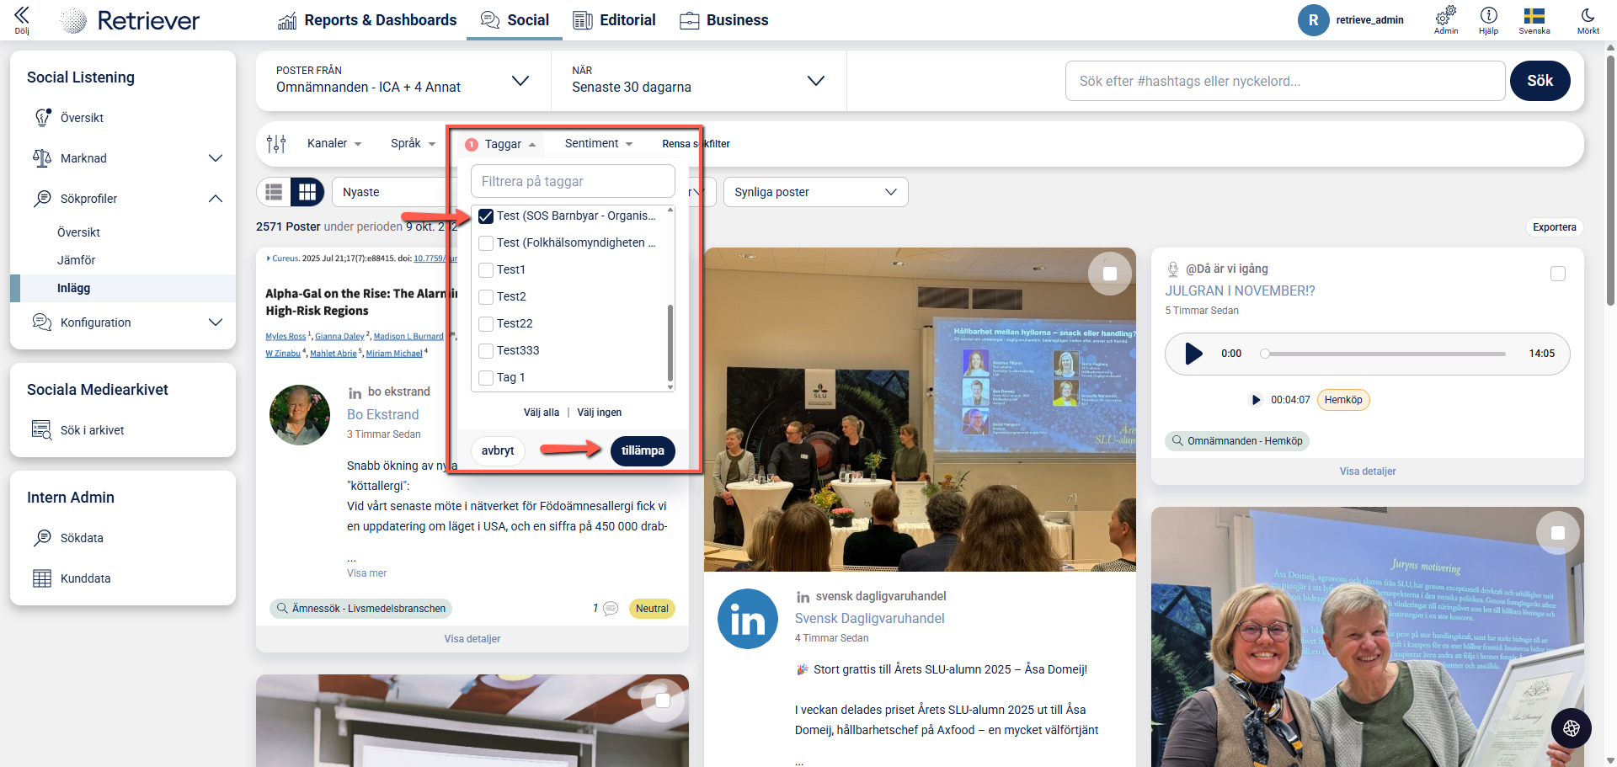
Task: Click tag list scrollbar
Action: tap(670, 343)
